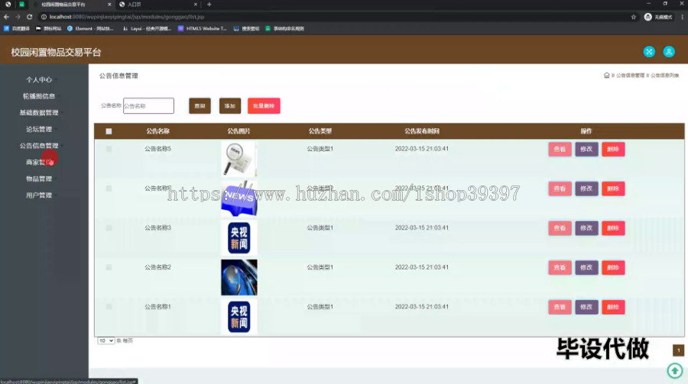Click 删除 for 公告名称4 row
688x384 pixels.
(613, 189)
